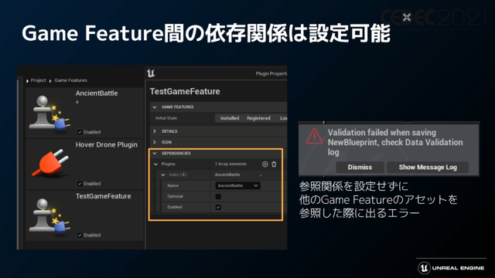Screen dimensions: 495x278
Task: Collapse the Plugins array row
Action: coord(155,164)
